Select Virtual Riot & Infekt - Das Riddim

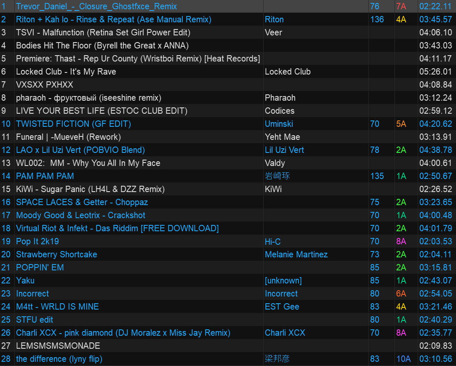point(117,228)
